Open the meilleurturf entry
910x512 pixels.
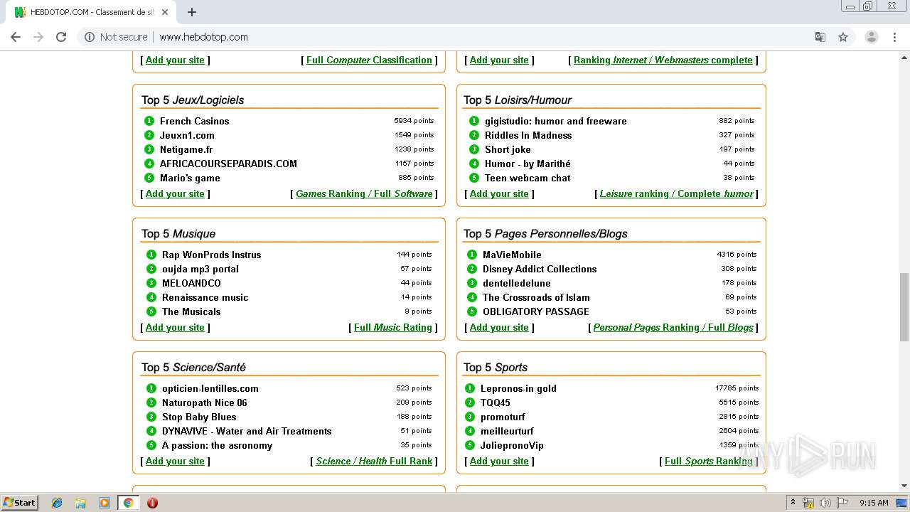tap(507, 431)
